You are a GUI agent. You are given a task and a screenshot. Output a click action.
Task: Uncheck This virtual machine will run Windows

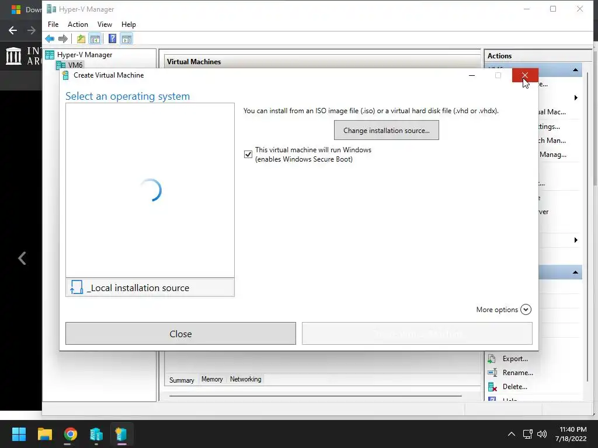tap(248, 154)
